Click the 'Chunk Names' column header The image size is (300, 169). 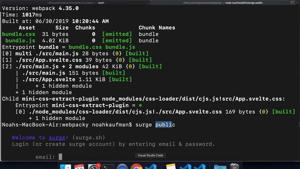pyautogui.click(x=157, y=28)
